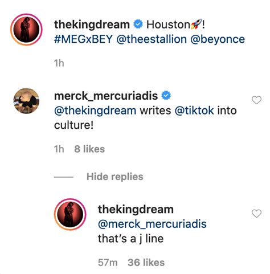Screen dimensions: 270x274
Task: Click verified badge beside merck_mercuriadis username
Action: click(x=166, y=96)
